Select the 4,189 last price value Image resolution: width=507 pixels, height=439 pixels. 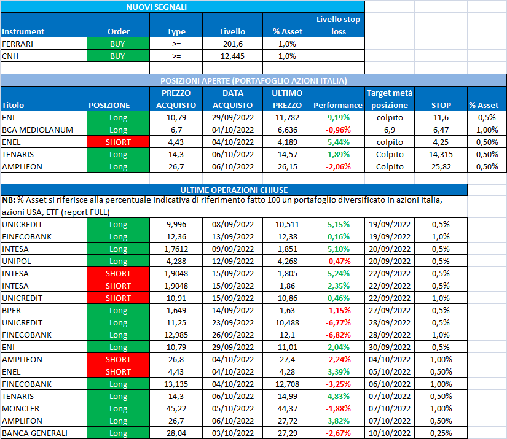pos(287,142)
